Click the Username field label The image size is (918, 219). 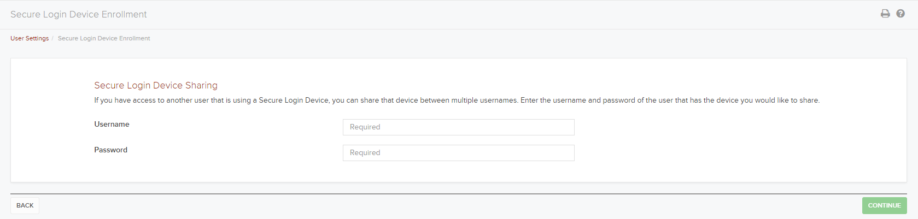coord(112,125)
